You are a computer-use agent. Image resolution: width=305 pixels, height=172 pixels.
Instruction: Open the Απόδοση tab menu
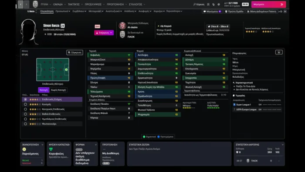coord(130,11)
